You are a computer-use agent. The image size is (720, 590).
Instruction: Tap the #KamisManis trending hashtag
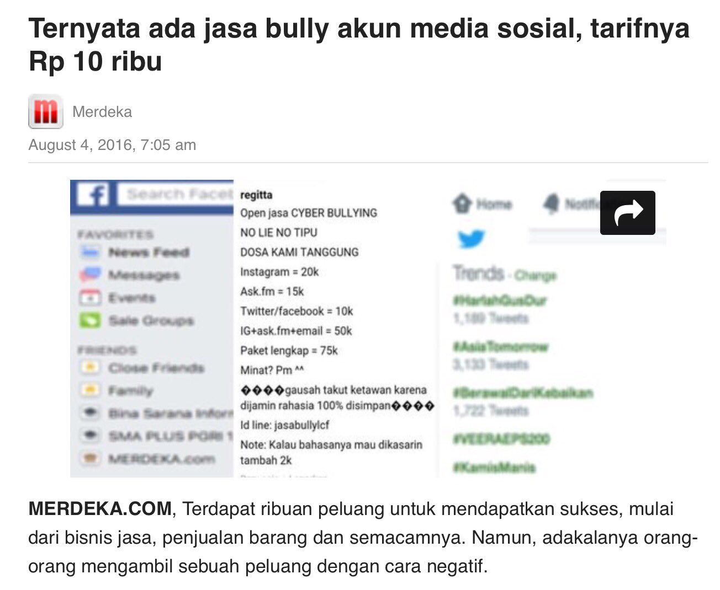[x=494, y=468]
